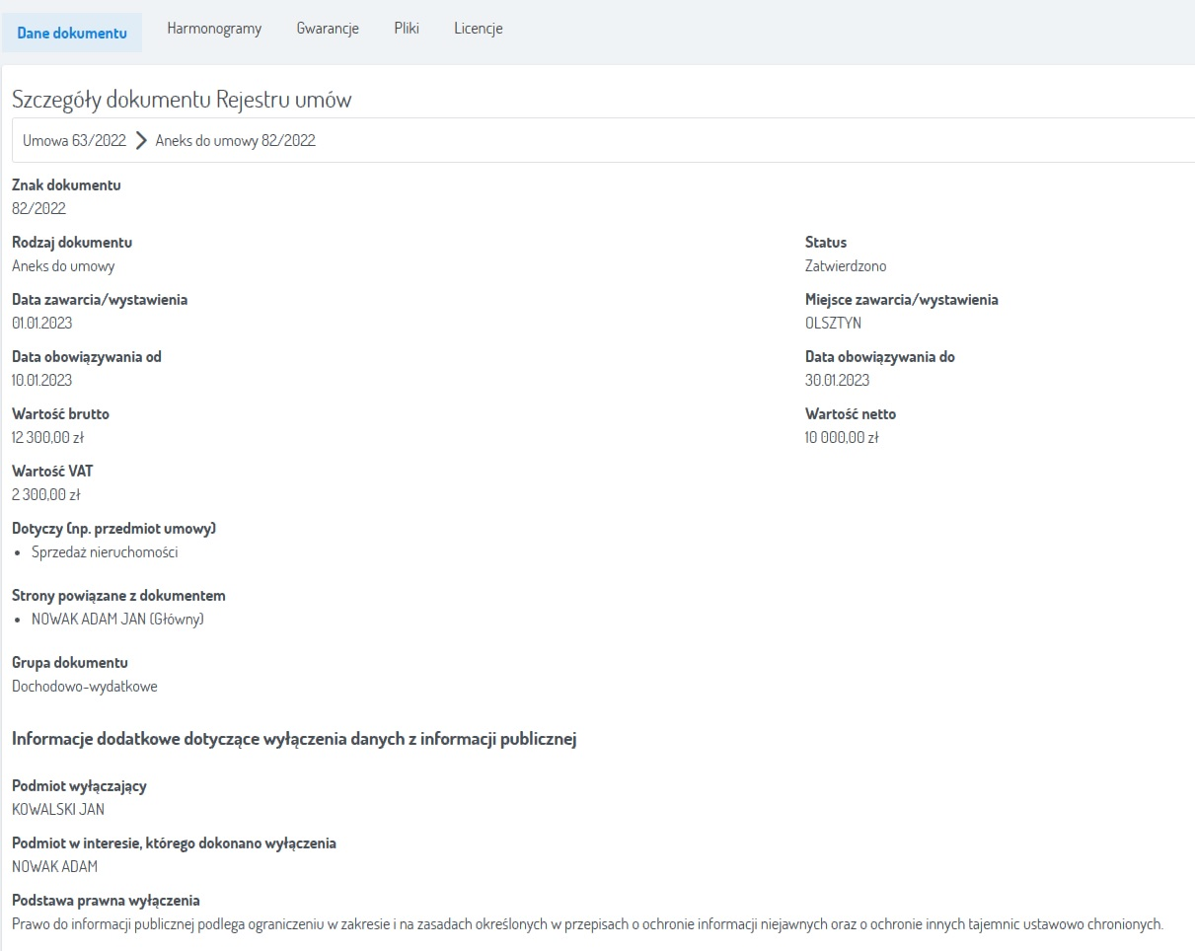
Task: Open the Gwarancje tab
Action: click(328, 29)
